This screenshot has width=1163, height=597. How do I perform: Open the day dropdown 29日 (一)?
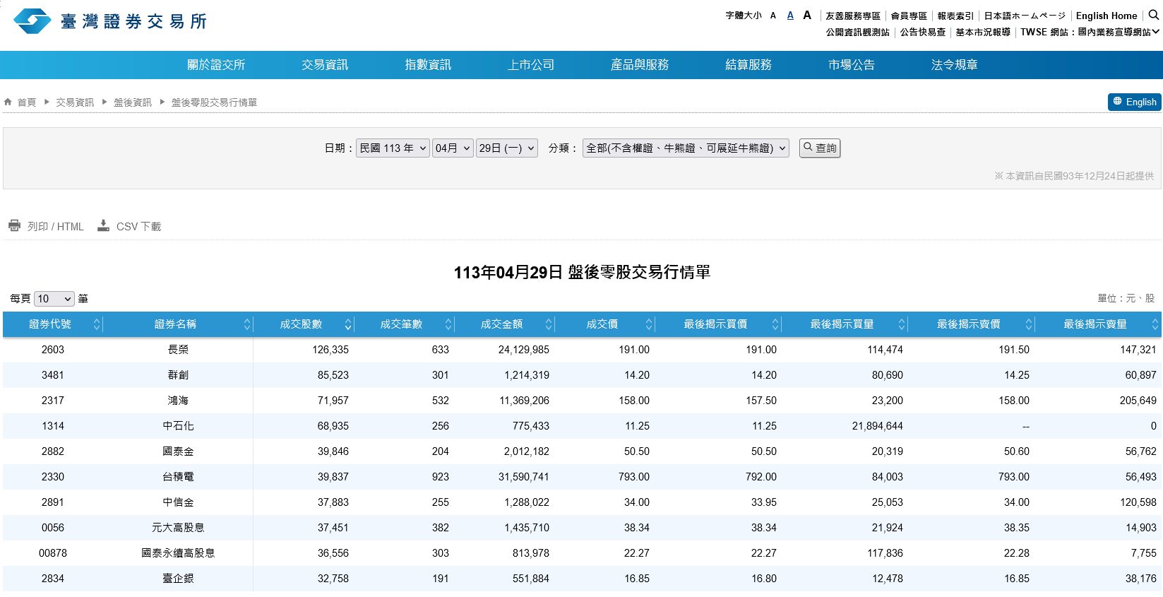(507, 148)
